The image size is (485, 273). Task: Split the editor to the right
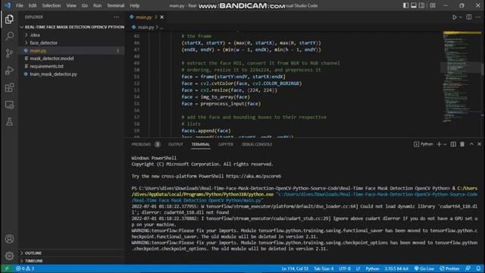click(469, 17)
